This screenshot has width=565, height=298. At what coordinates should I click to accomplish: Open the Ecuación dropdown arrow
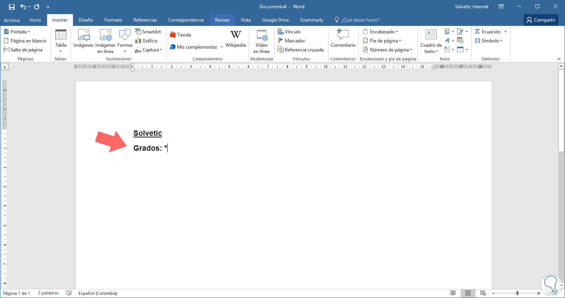[505, 32]
